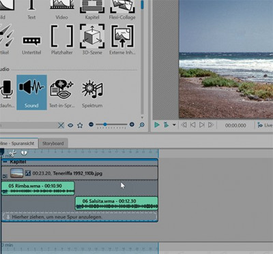Toggle the eye visibility filter in toolbox
The height and width of the screenshot is (254, 273).
[70, 125]
